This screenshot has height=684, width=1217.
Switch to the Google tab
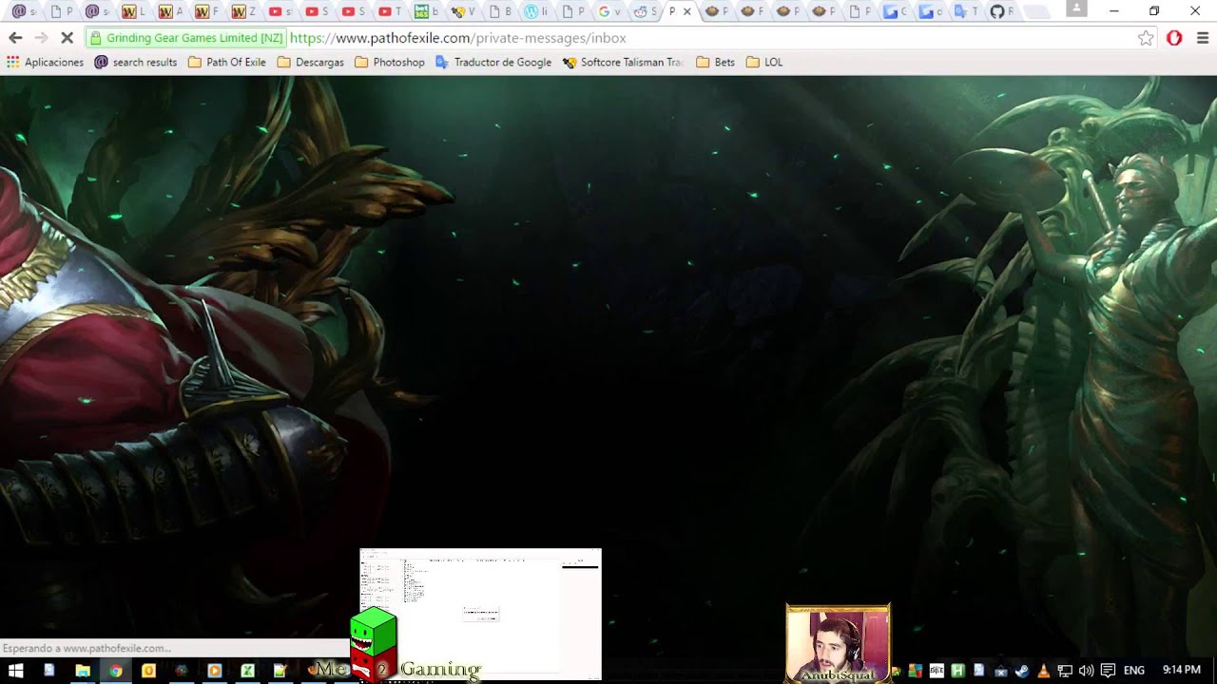coord(609,11)
